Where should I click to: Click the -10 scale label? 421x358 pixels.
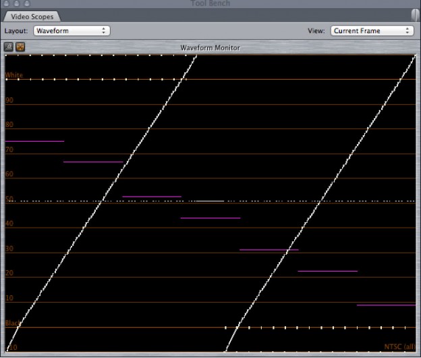pyautogui.click(x=11, y=347)
